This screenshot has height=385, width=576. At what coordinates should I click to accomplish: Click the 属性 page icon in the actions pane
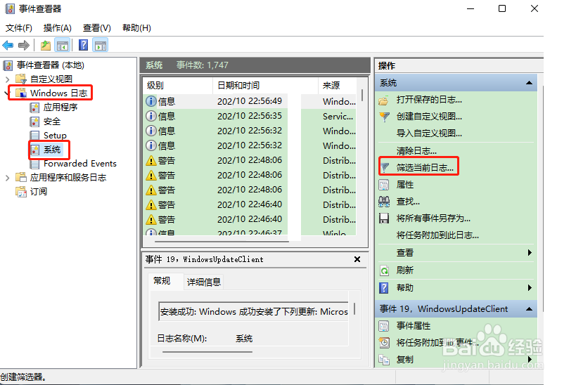[x=384, y=185]
